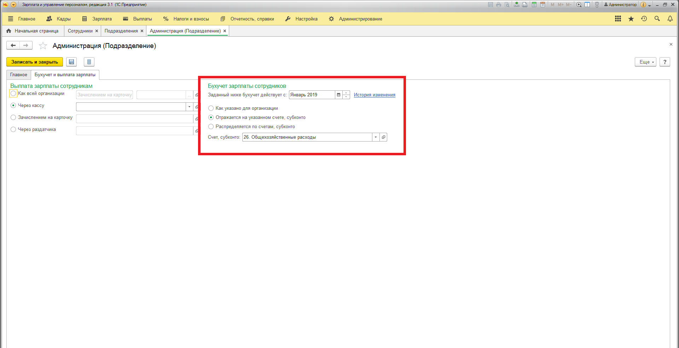Add form to favorites star
This screenshot has width=679, height=348.
(43, 46)
